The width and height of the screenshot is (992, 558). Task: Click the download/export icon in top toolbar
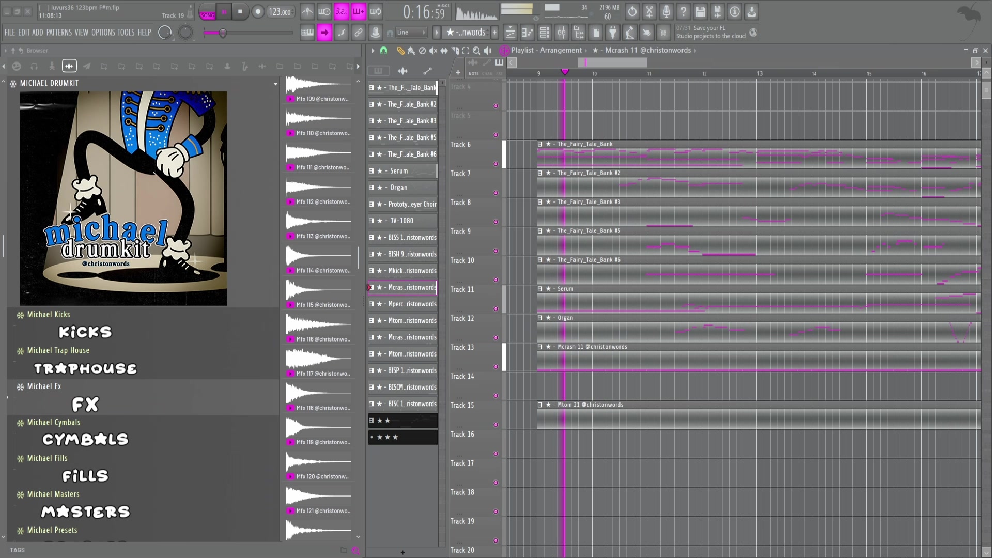pyautogui.click(x=752, y=11)
